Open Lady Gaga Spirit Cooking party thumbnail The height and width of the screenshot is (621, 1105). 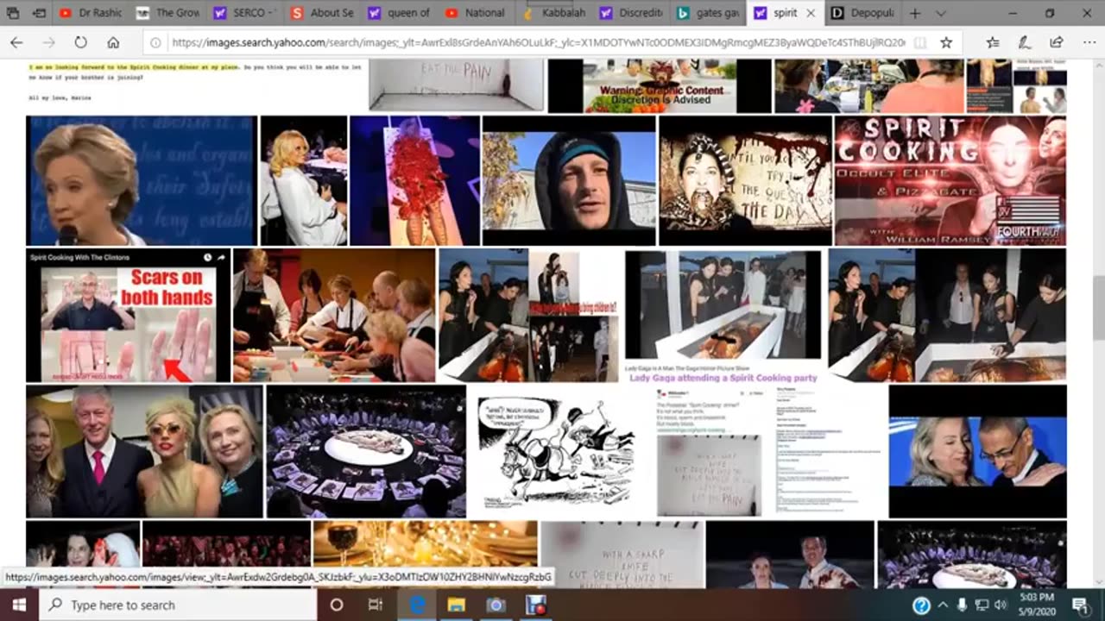[723, 315]
